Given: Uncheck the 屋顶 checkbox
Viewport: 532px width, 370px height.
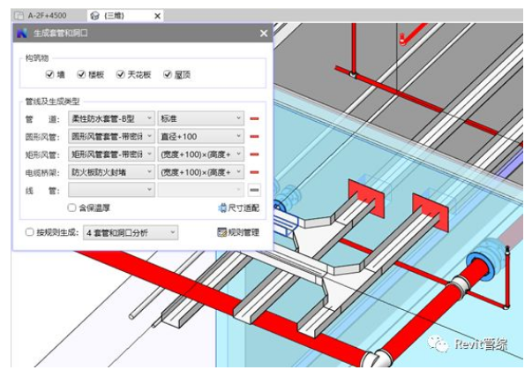Looking at the screenshot, I should 168,74.
